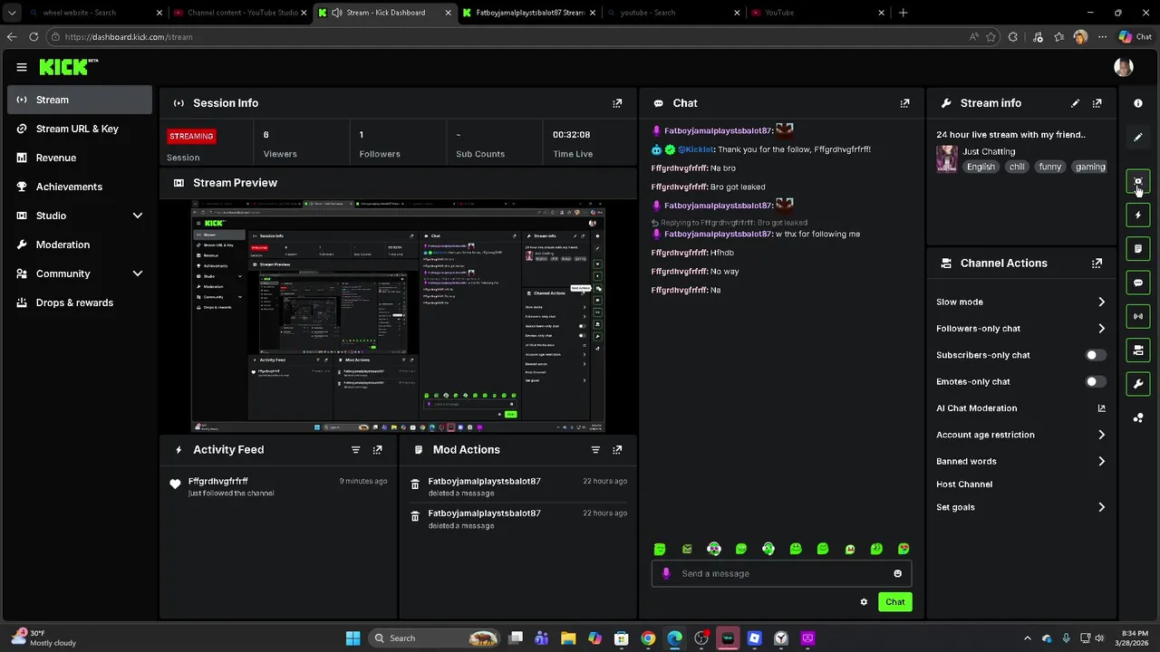This screenshot has width=1160, height=652.
Task: Pop out the Chat panel
Action: coord(904,103)
